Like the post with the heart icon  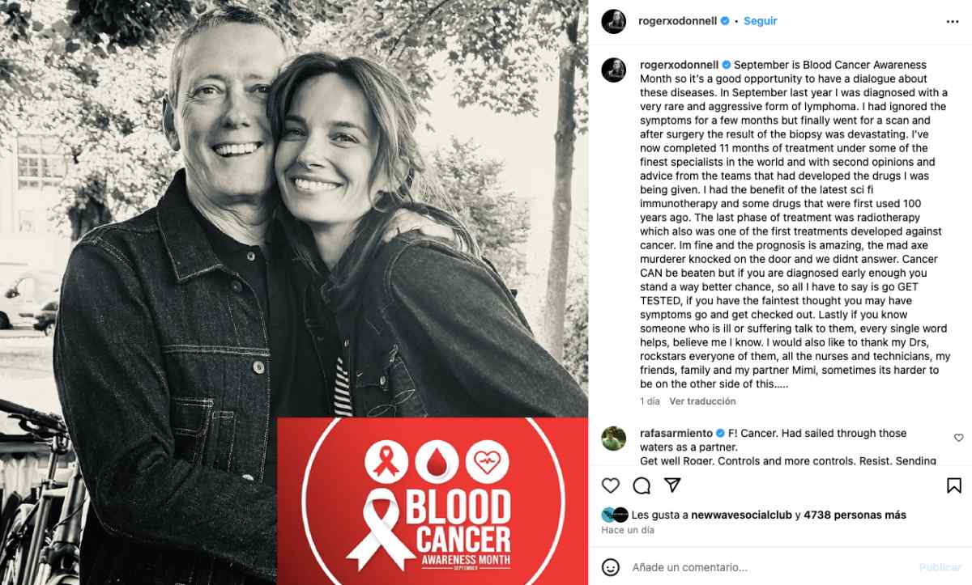611,485
